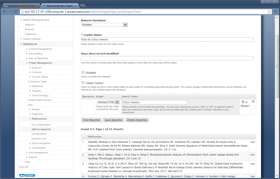Click the Log out link

point(24,167)
